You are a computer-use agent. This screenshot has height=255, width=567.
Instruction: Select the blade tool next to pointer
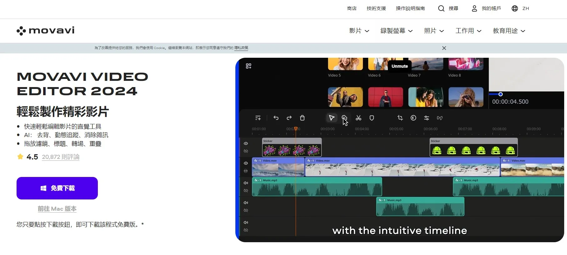pyautogui.click(x=344, y=118)
